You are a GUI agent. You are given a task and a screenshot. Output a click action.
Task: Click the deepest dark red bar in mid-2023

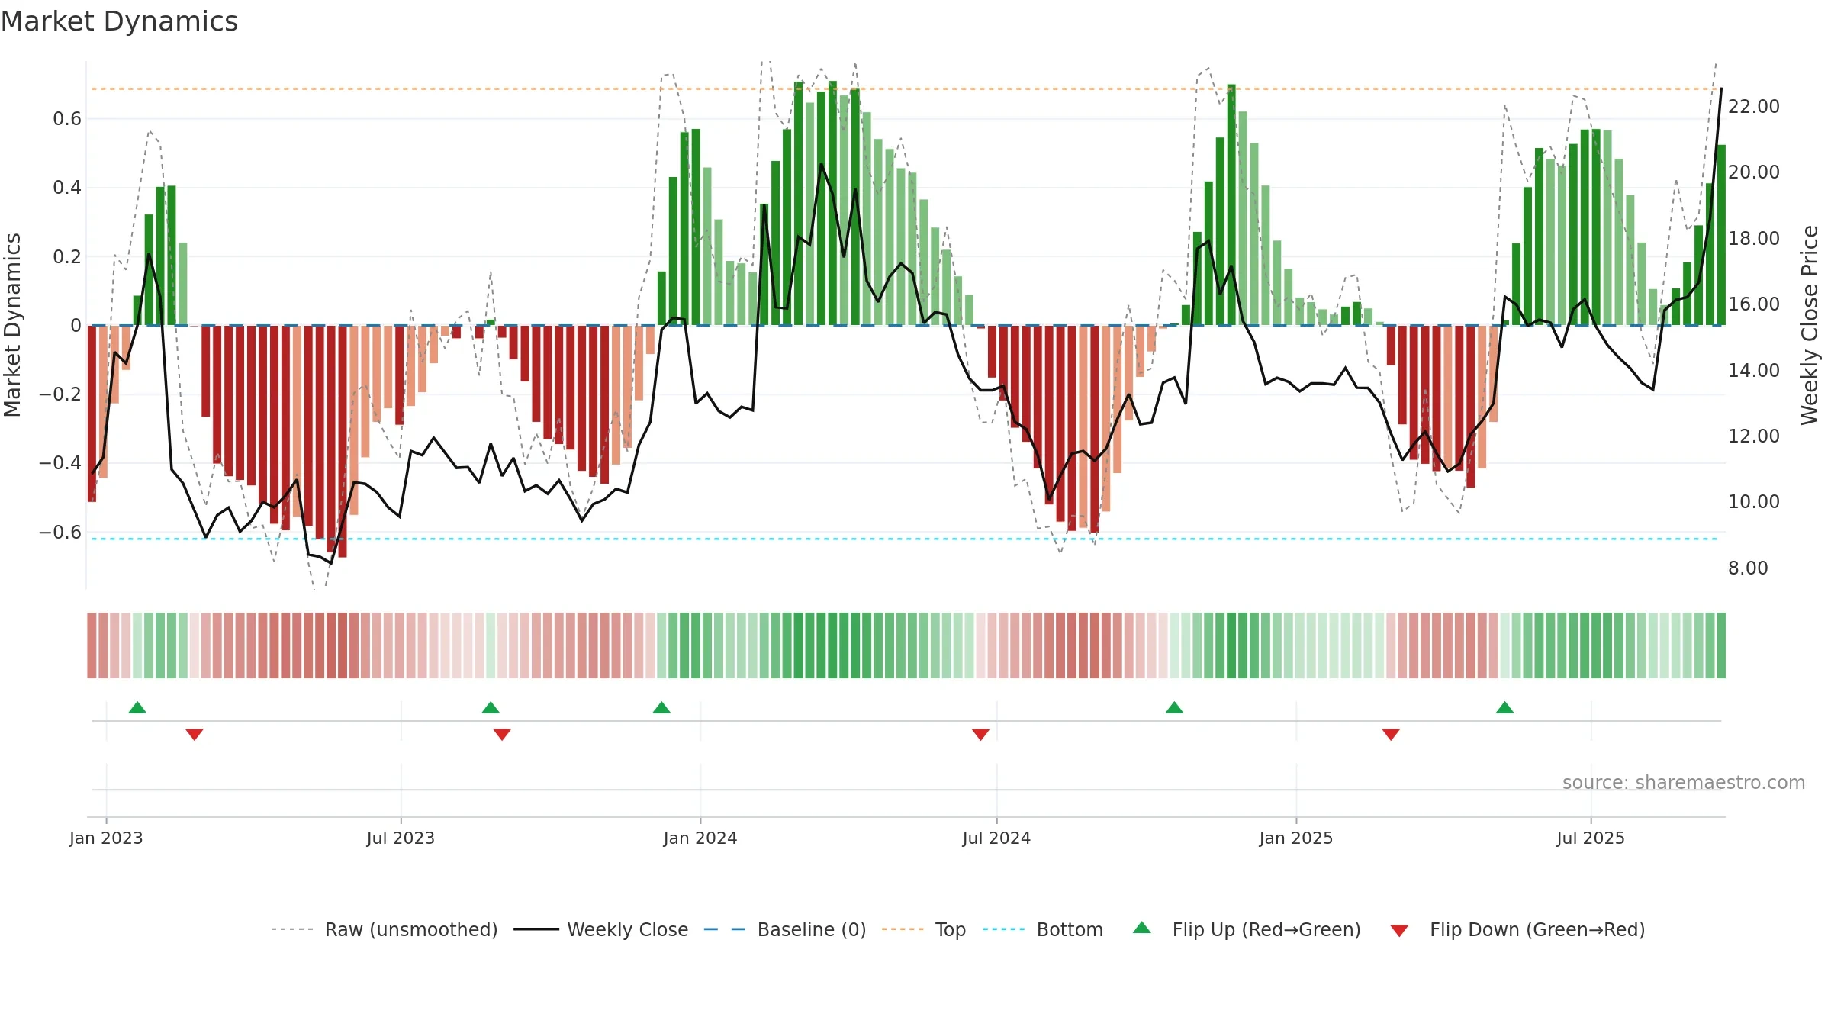coord(343,441)
